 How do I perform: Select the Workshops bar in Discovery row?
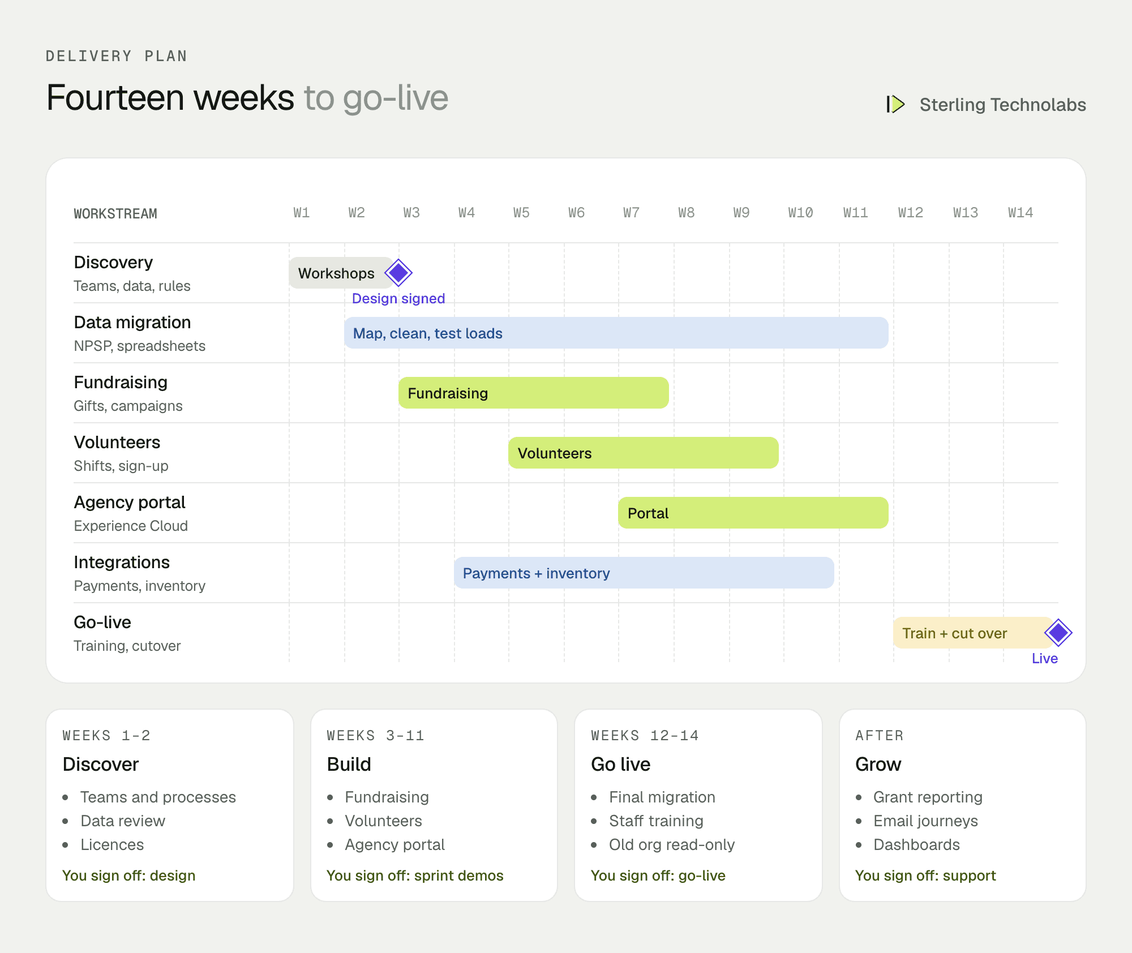341,273
